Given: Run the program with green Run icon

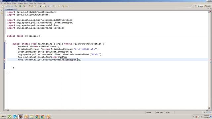Looking at the screenshot, I should [20, 6].
